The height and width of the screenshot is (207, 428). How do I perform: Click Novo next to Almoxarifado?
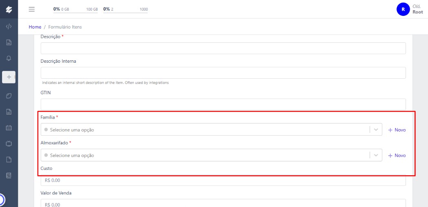point(397,156)
